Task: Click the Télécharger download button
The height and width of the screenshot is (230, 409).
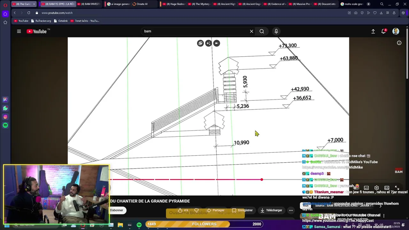Action: (271, 210)
